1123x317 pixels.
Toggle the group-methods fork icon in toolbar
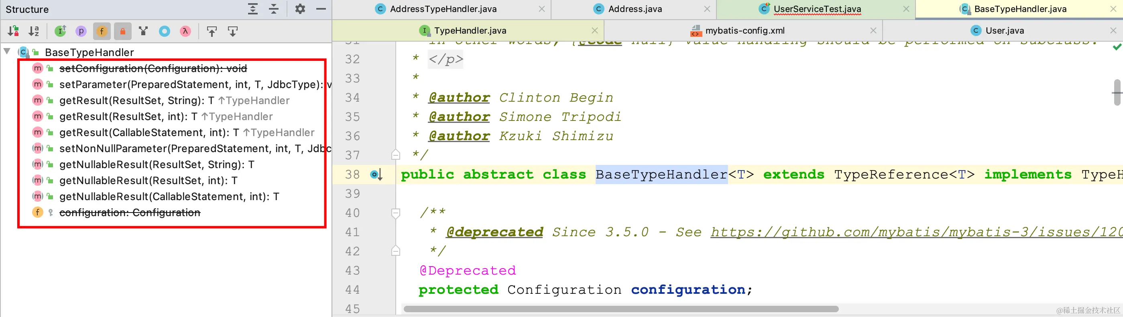(143, 31)
